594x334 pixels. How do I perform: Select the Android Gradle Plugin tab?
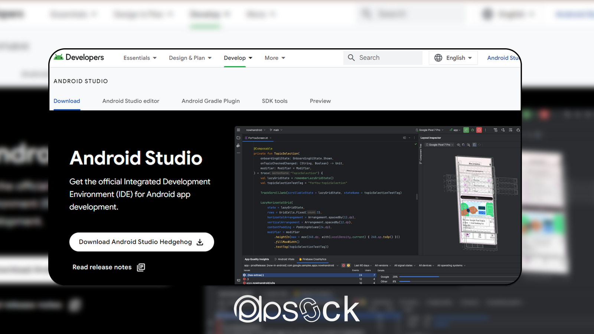[x=210, y=101]
